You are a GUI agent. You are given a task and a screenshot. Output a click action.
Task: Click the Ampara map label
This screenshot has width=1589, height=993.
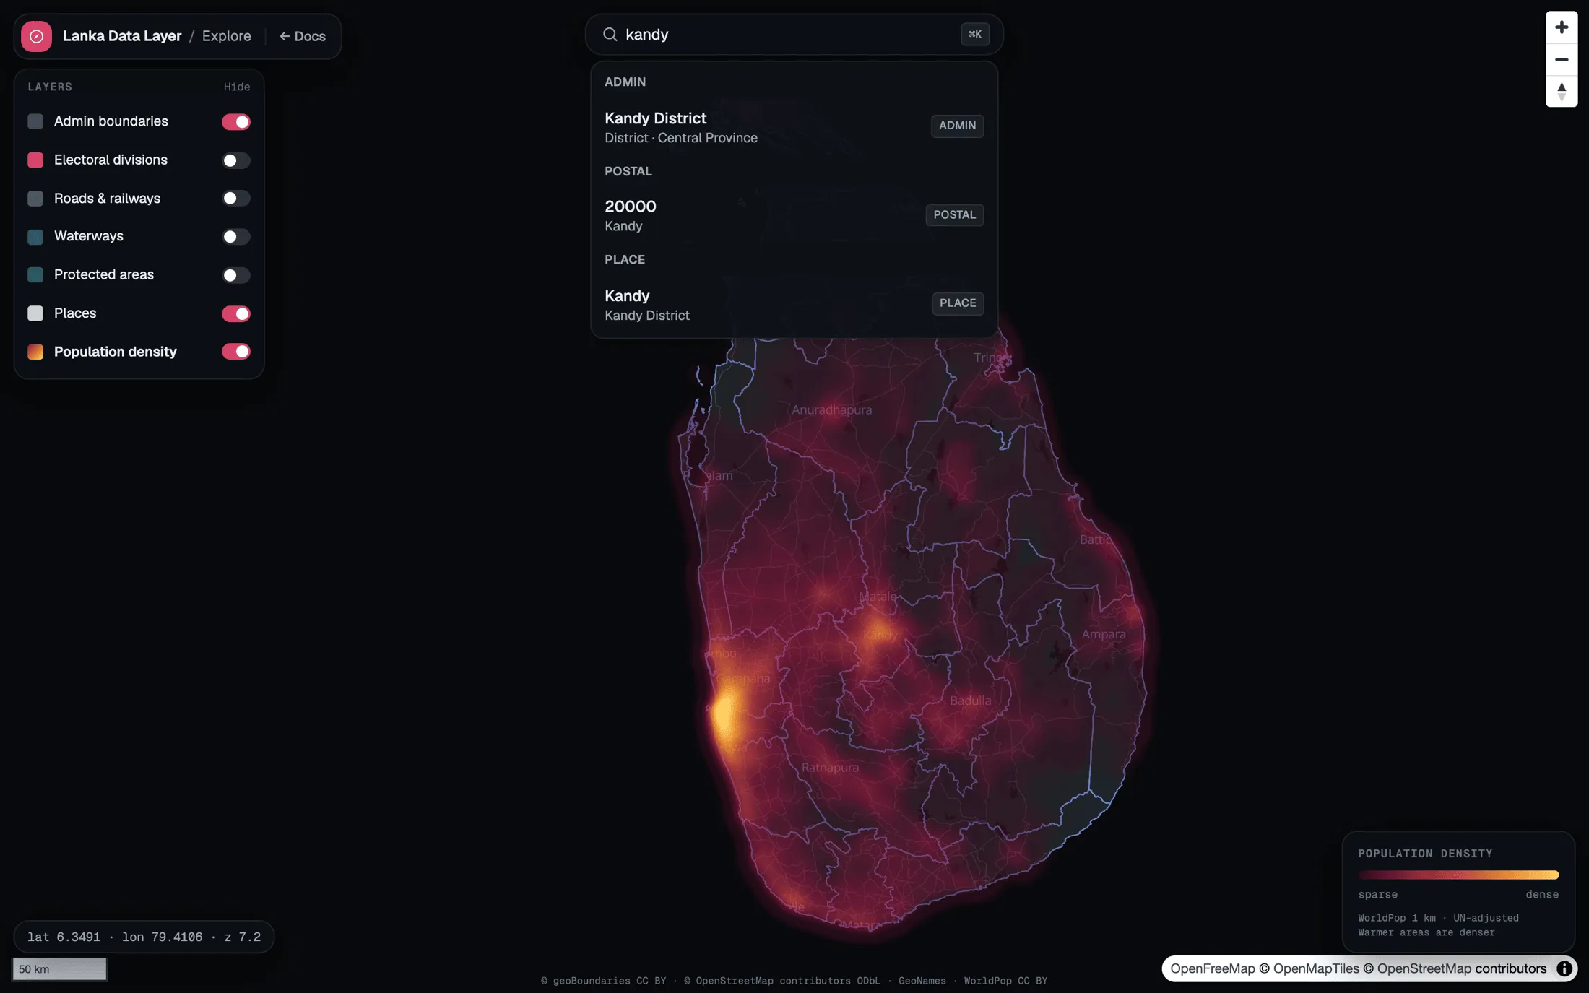pyautogui.click(x=1103, y=634)
